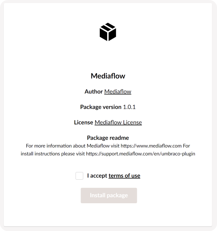Click the Author label text
The height and width of the screenshot is (231, 217).
pos(94,91)
